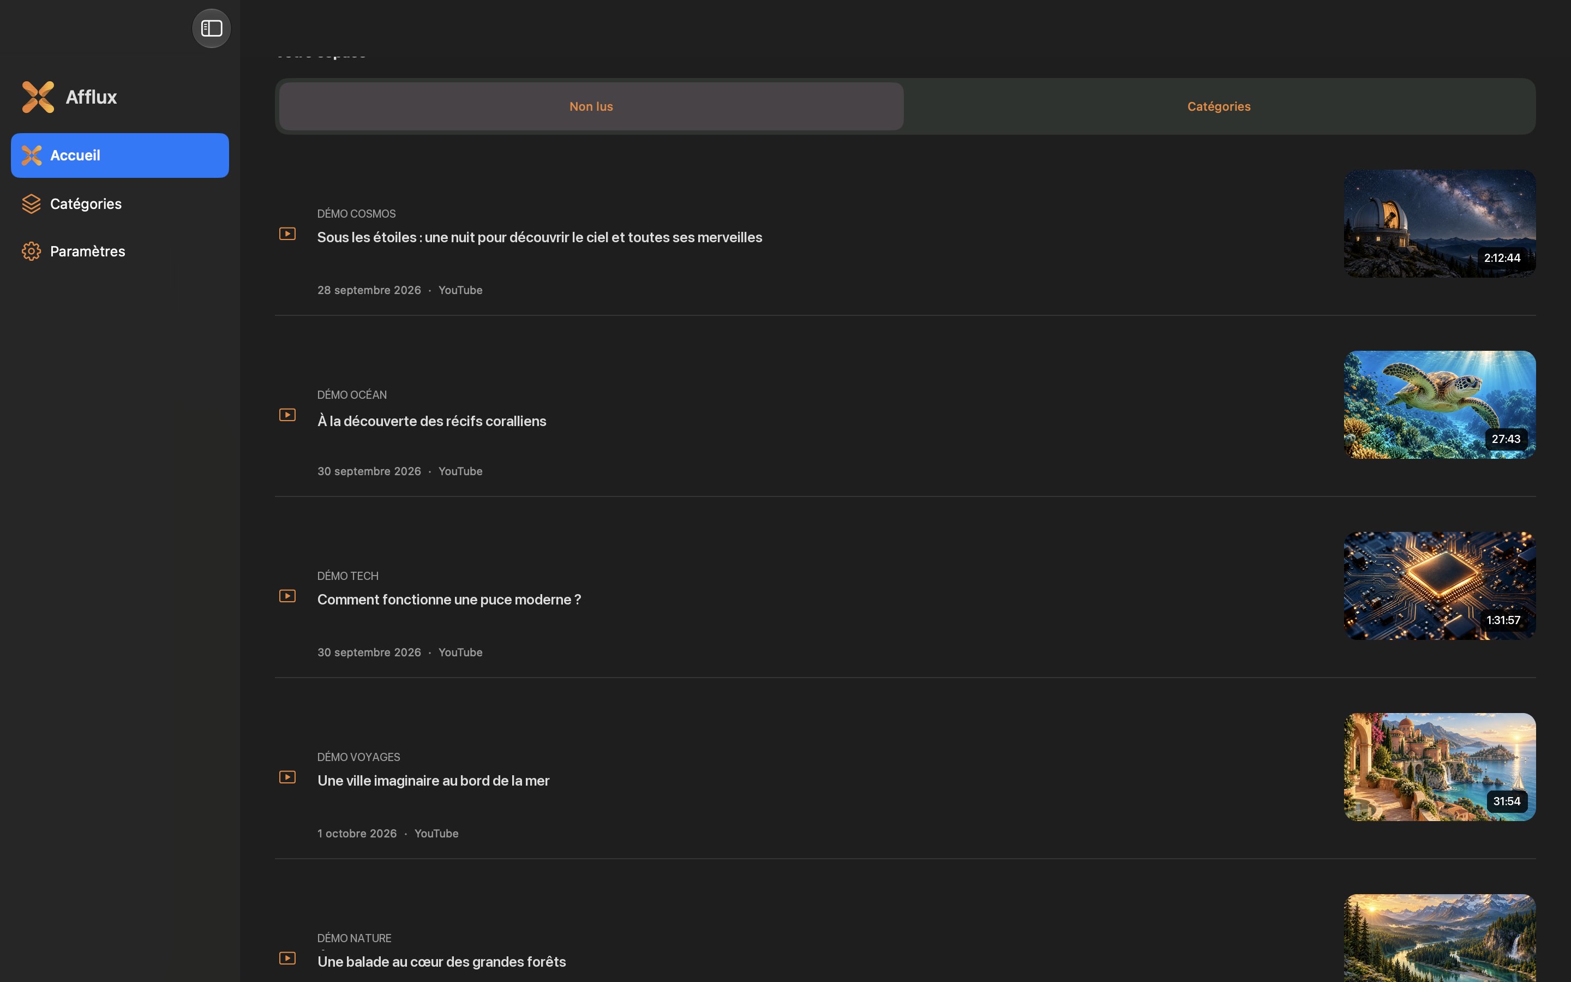
Task: Click the 27:43 duration badge
Action: click(x=1506, y=440)
